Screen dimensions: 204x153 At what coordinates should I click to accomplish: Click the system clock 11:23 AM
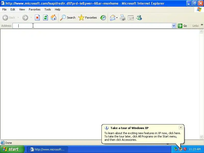pyautogui.click(x=195, y=149)
